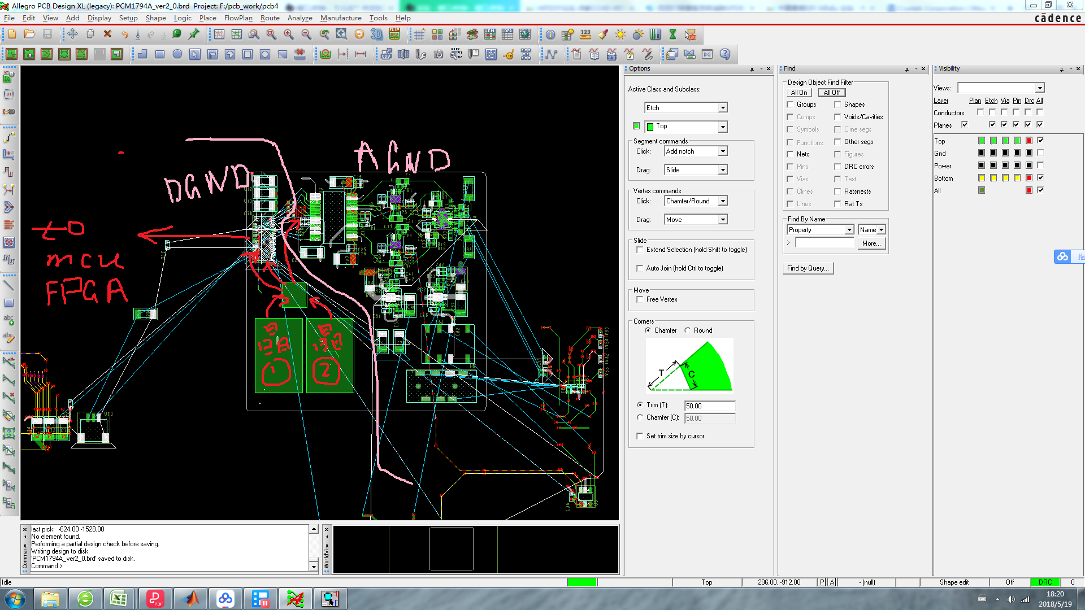
Task: Expand the Etch class dropdown
Action: click(x=722, y=108)
